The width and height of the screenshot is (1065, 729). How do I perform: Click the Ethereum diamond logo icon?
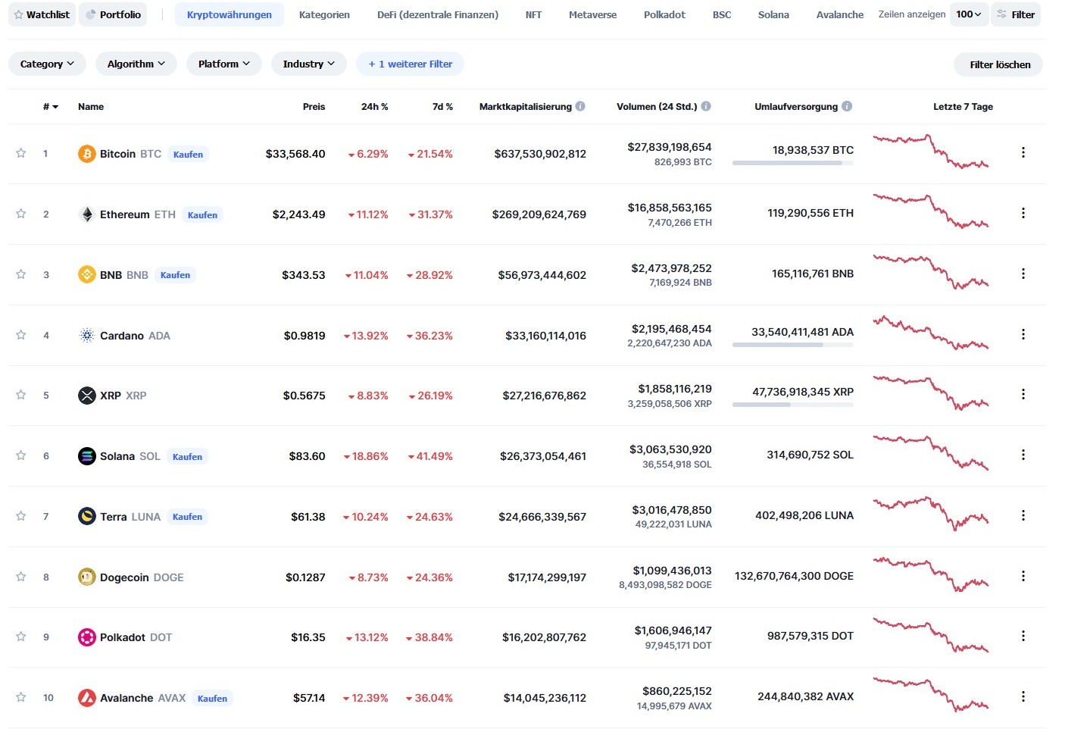[x=87, y=214]
